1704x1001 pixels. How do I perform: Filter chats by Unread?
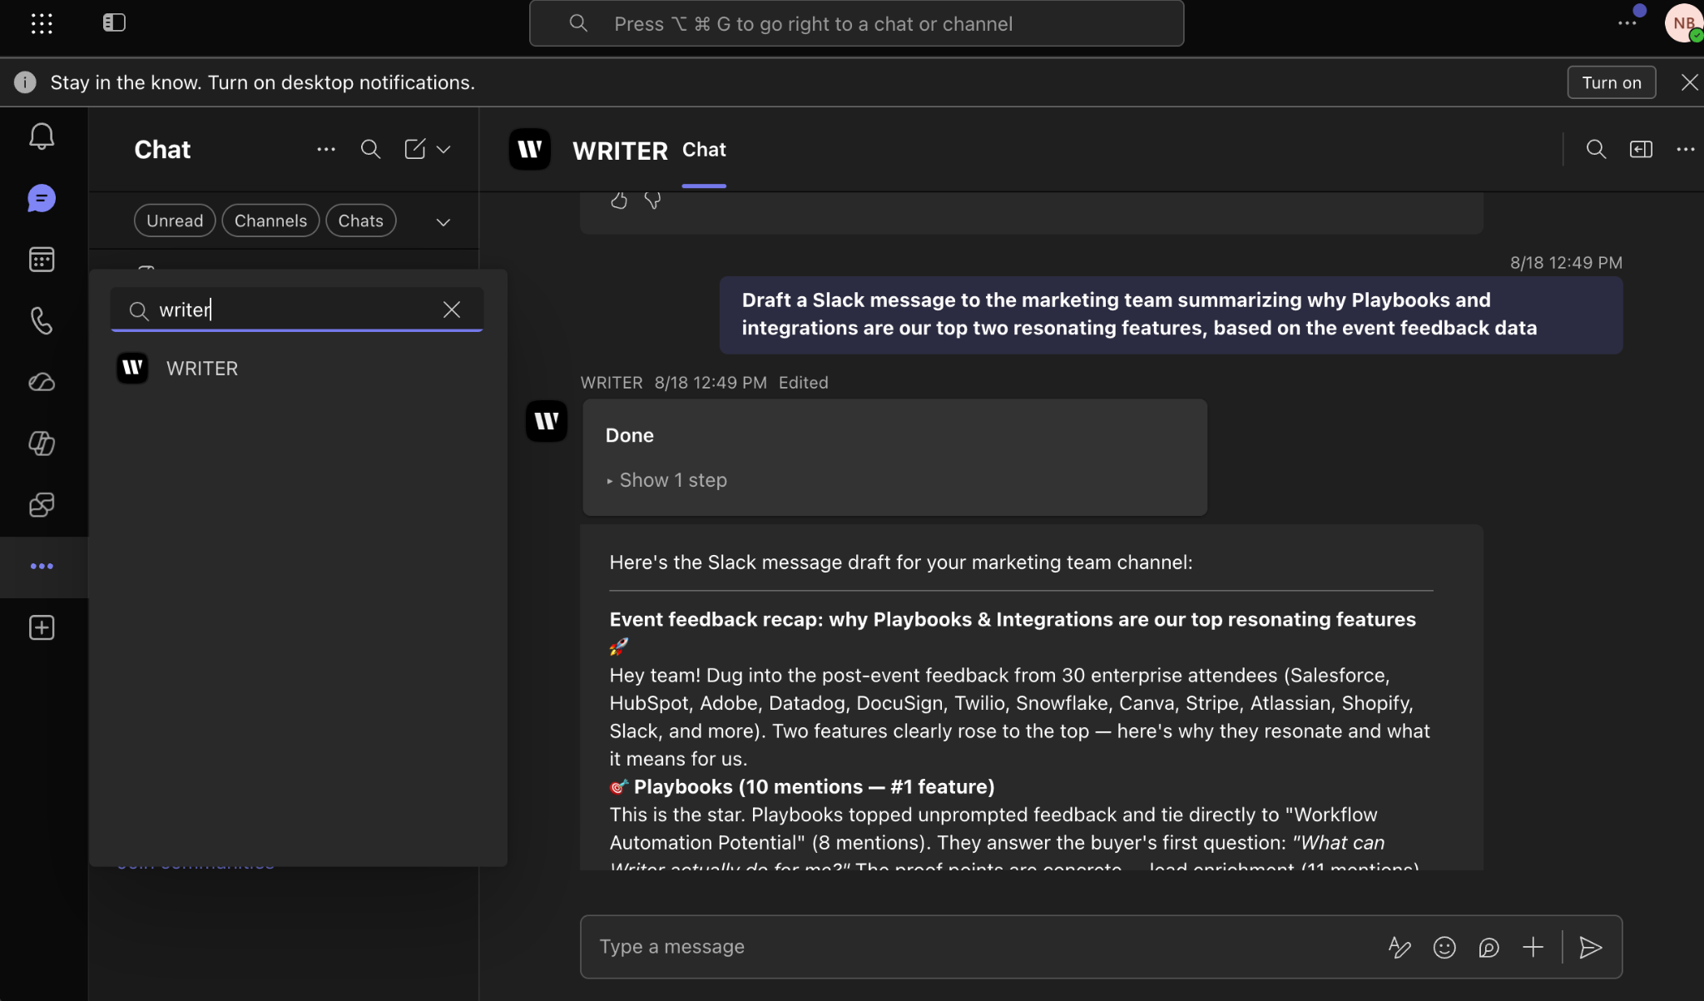[x=175, y=221]
